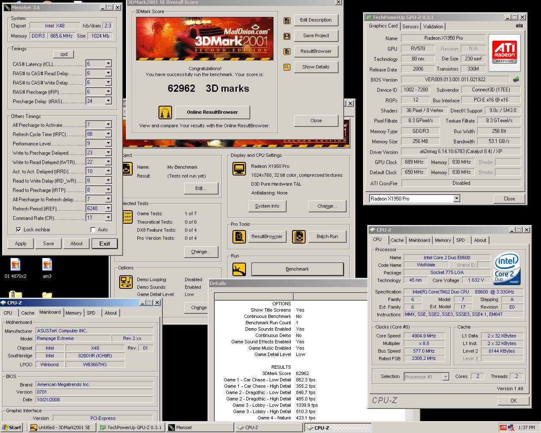Open the Memory tab in left CPU-Z
The image size is (541, 433).
tap(74, 313)
